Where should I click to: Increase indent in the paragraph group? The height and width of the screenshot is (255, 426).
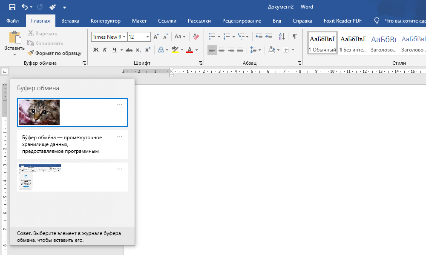tap(268, 37)
